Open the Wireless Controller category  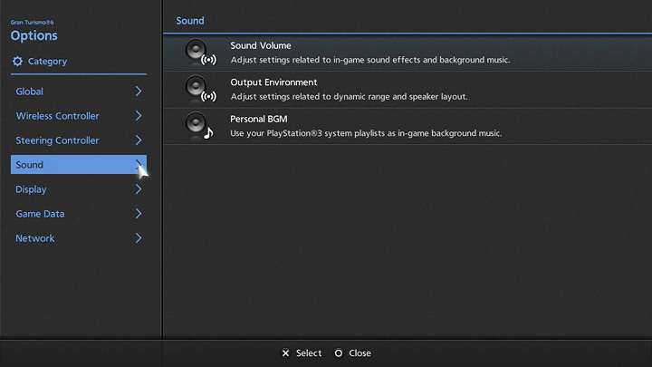[57, 116]
